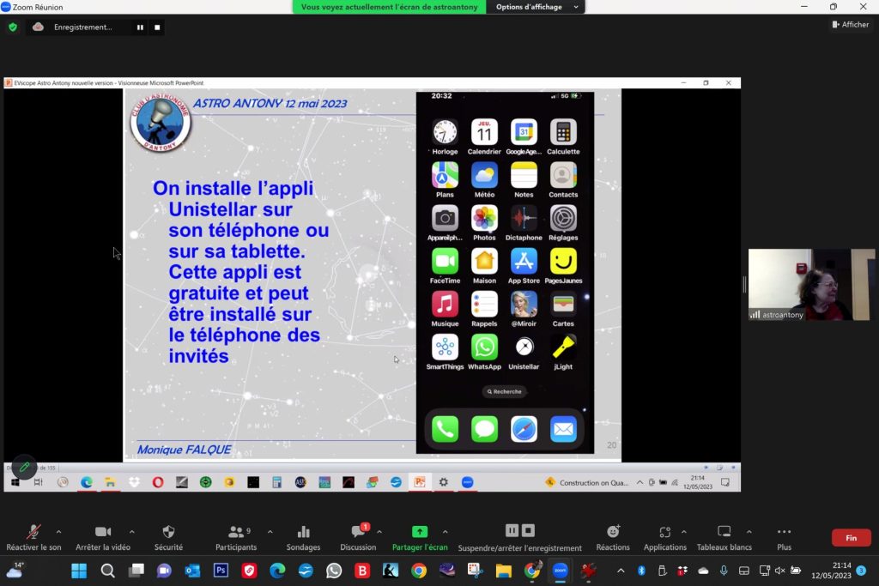
Task: Open WhatsApp from the Windows taskbar
Action: [334, 571]
